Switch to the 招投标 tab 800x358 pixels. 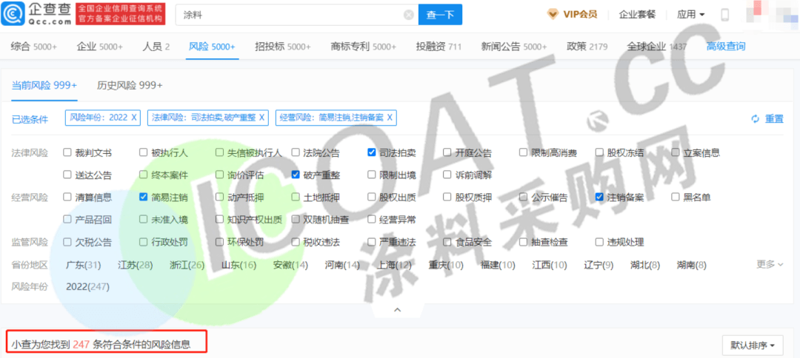pos(282,47)
